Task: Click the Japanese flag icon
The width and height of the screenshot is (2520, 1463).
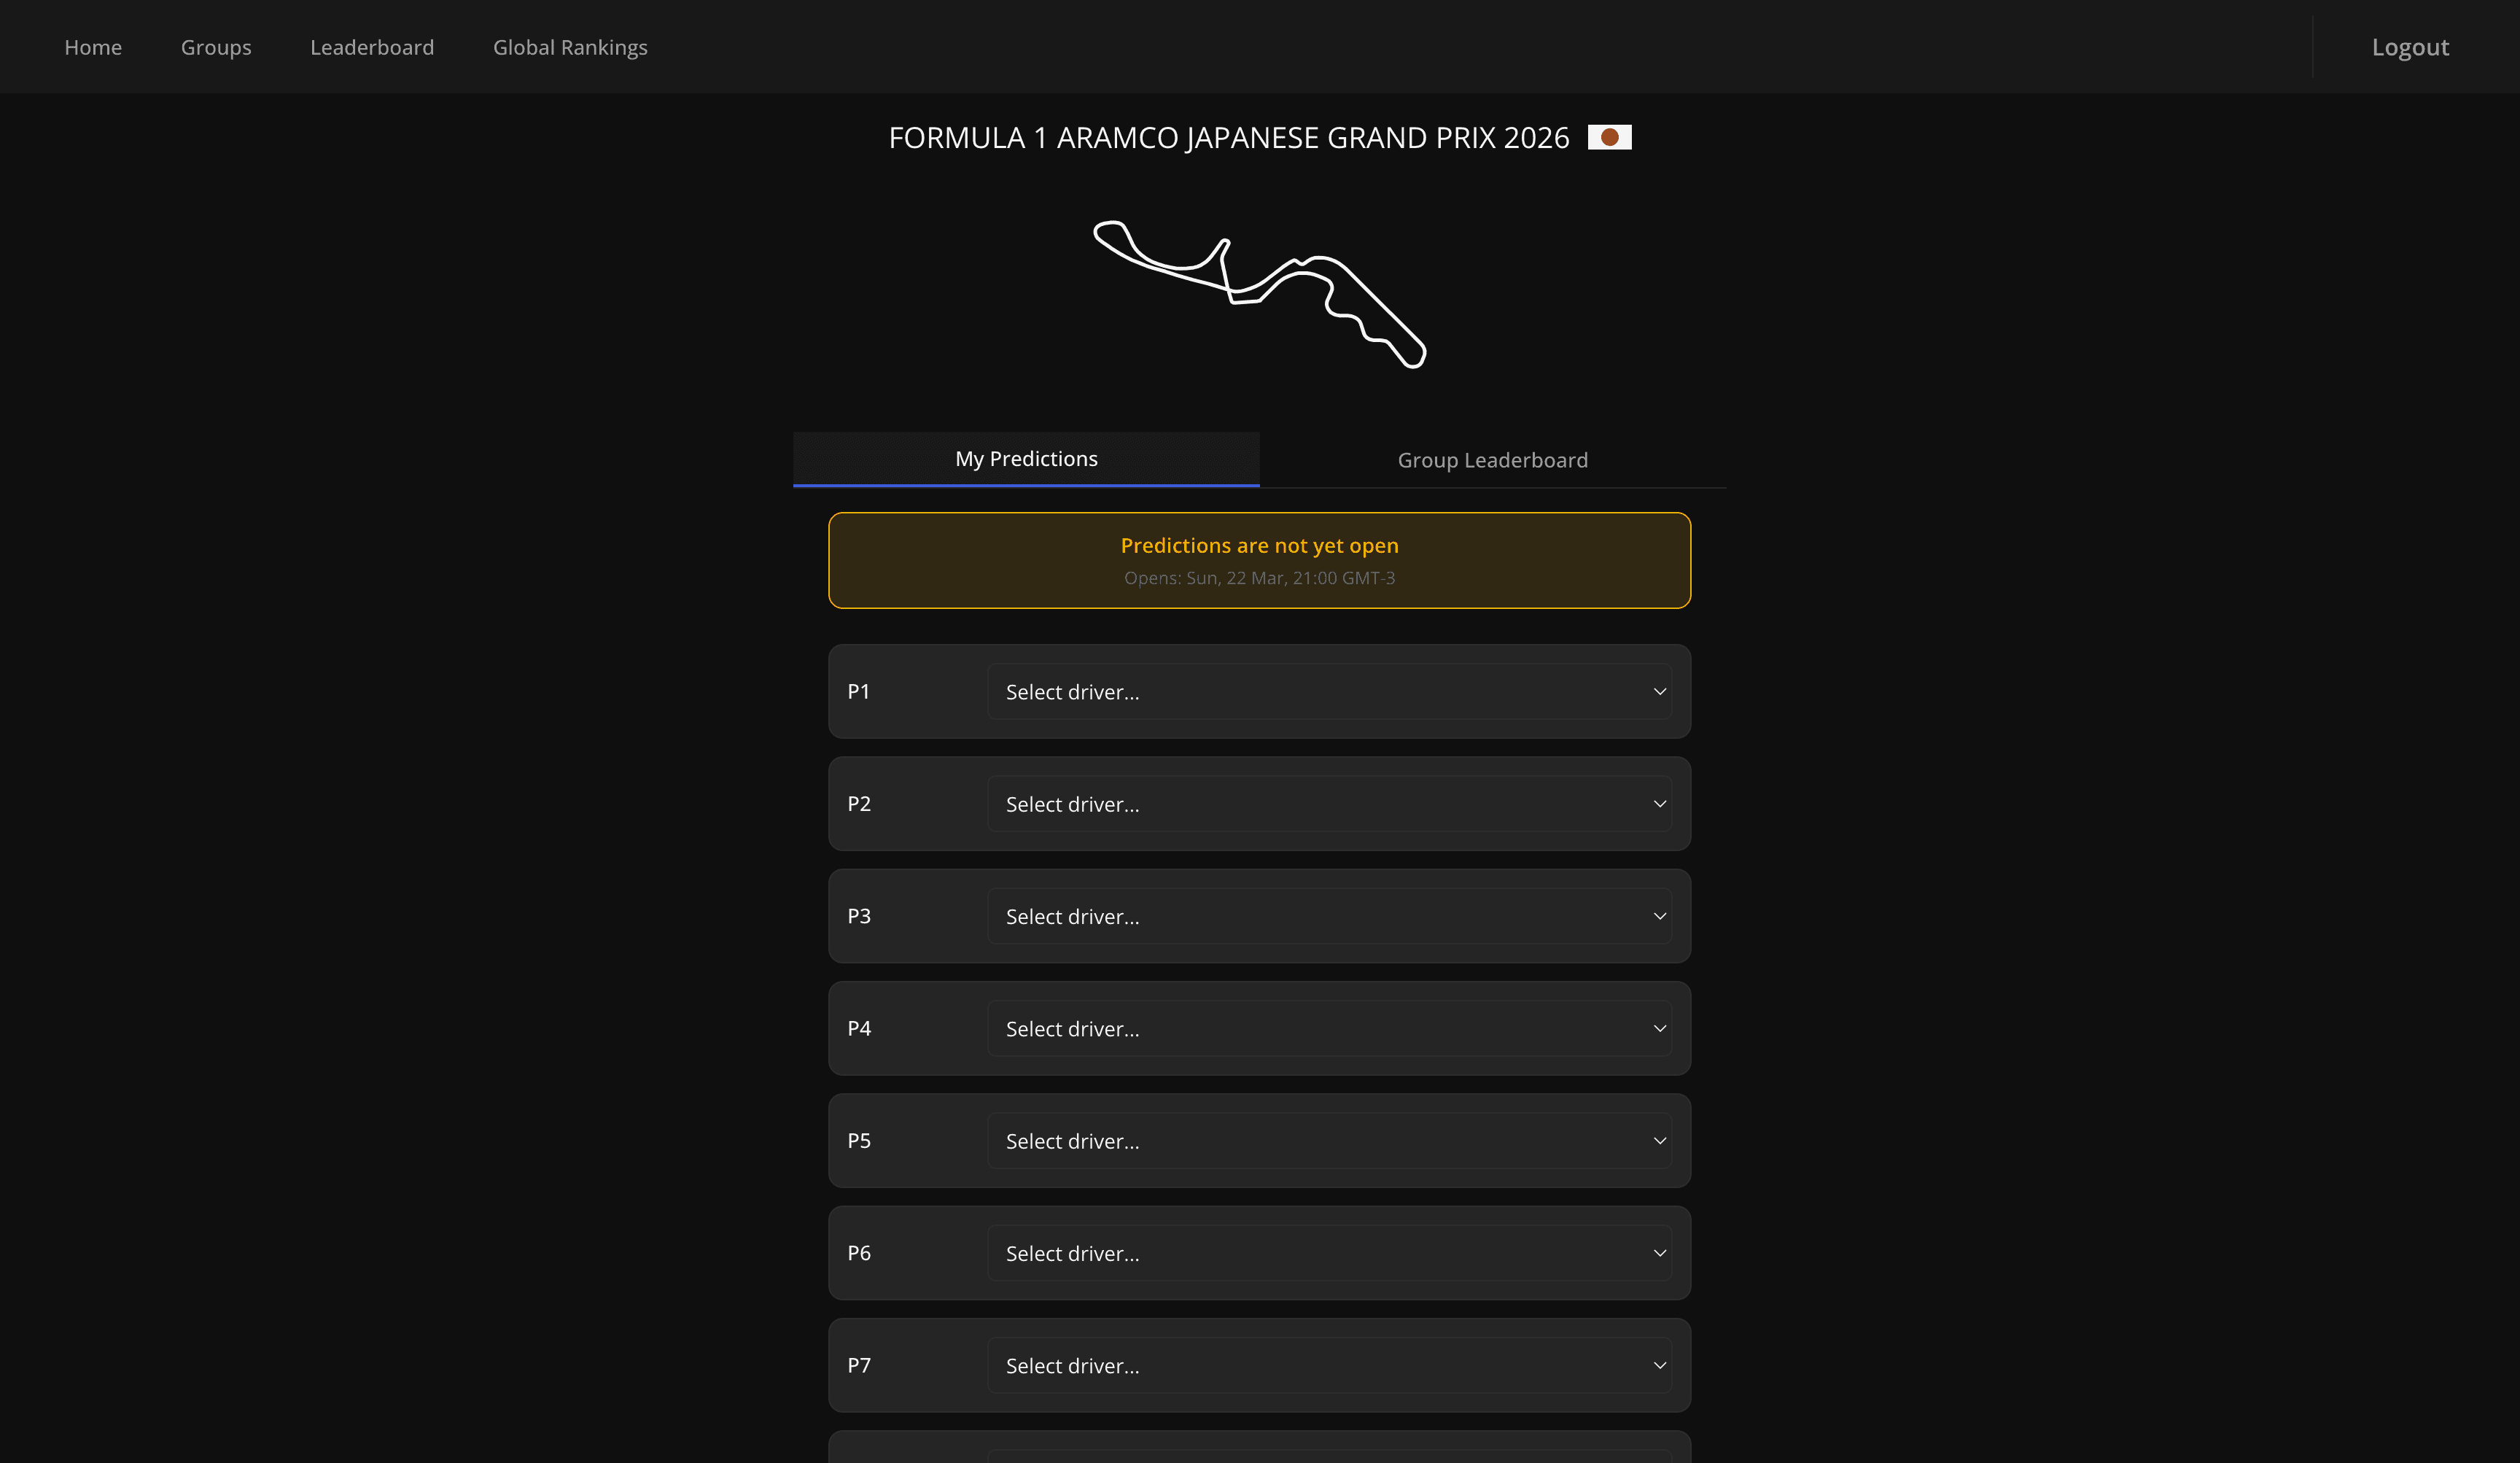Action: point(1610,136)
